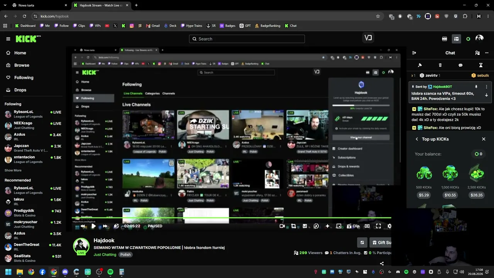494x278 pixels.
Task: Click the Polish language tag
Action: click(x=125, y=255)
